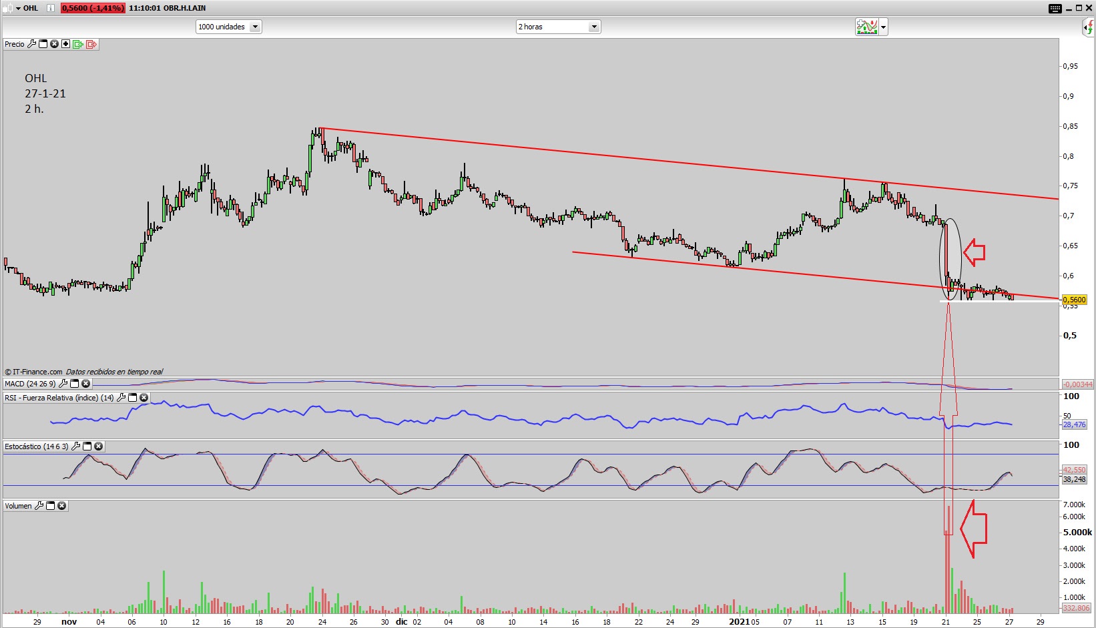1096x628 pixels.
Task: Remove the RSI indicator panel
Action: click(144, 398)
